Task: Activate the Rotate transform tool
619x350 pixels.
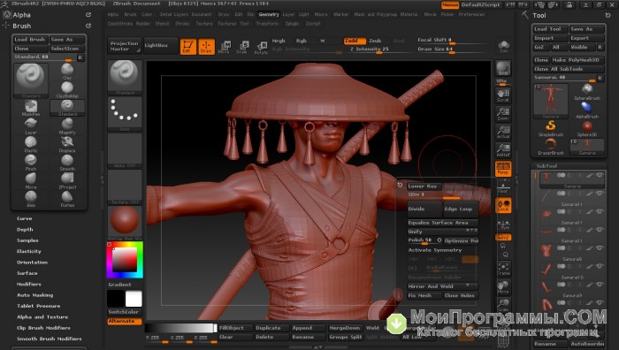Action: pos(261,47)
